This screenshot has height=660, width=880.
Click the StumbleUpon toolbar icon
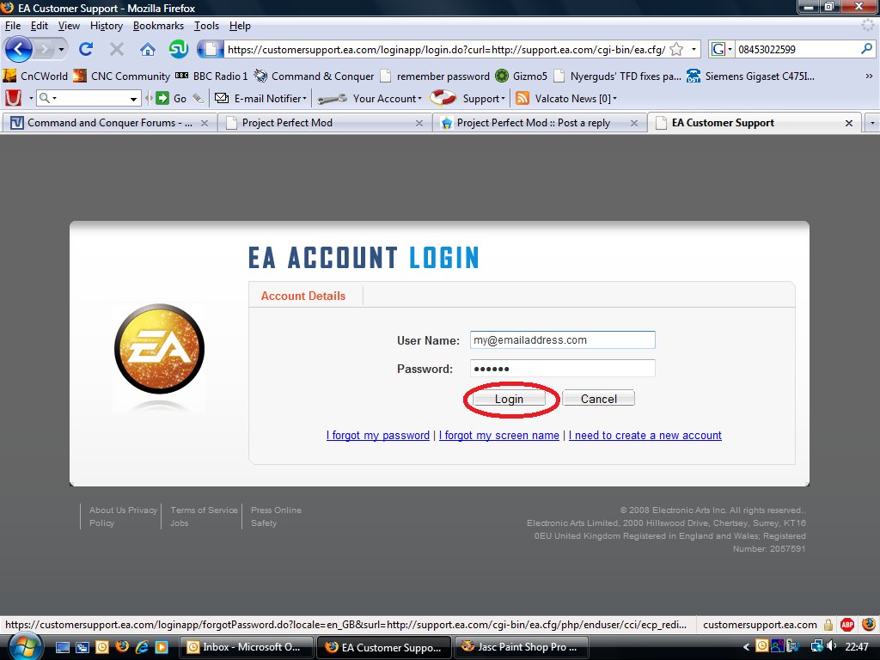point(179,49)
